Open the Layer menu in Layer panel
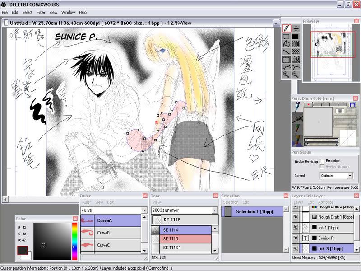The width and height of the screenshot is (361, 271). click(298, 202)
